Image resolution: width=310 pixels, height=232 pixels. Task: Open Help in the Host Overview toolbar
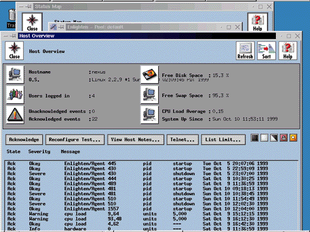point(288,51)
